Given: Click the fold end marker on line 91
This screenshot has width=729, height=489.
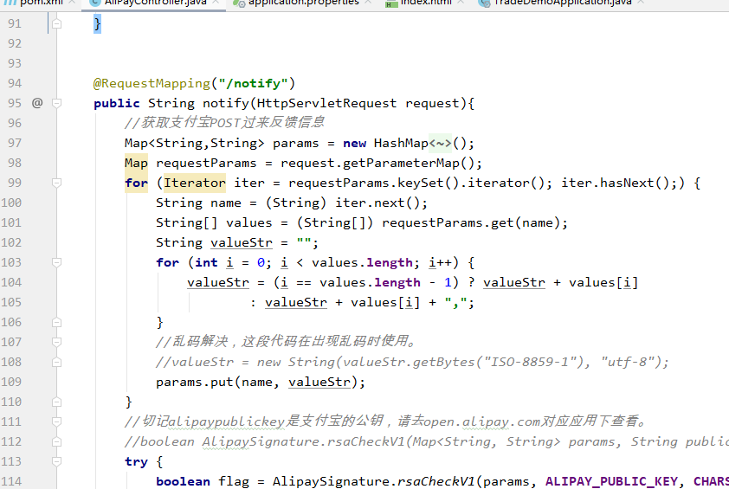Looking at the screenshot, I should pos(57,23).
